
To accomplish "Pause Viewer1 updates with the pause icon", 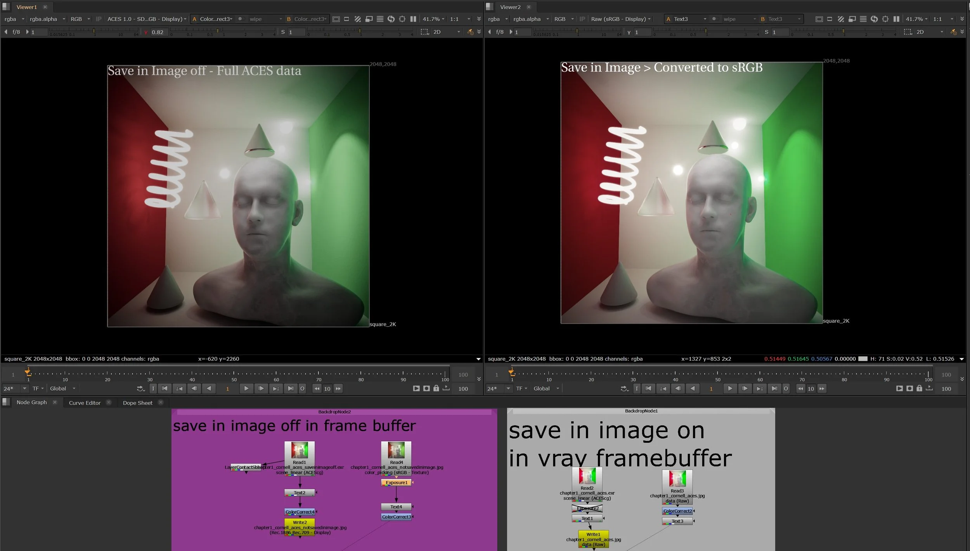I will click(413, 19).
